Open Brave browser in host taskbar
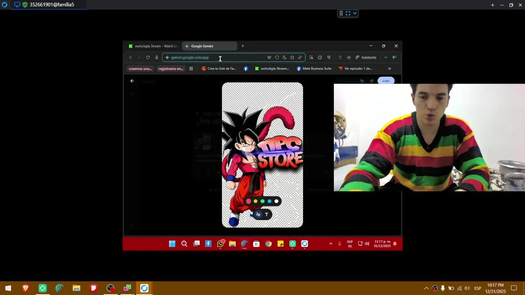 coord(25,288)
